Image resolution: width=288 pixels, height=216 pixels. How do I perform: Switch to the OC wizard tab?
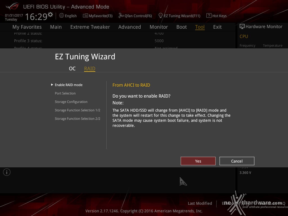(x=72, y=69)
